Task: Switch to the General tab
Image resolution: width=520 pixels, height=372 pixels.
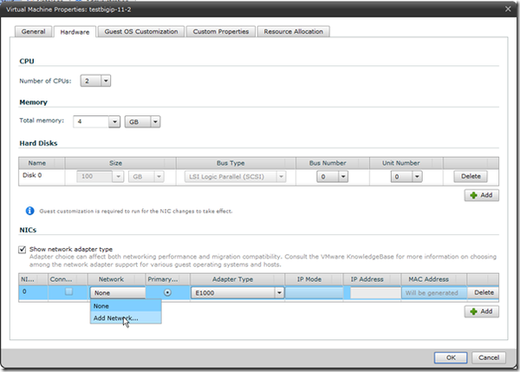Action: point(33,31)
